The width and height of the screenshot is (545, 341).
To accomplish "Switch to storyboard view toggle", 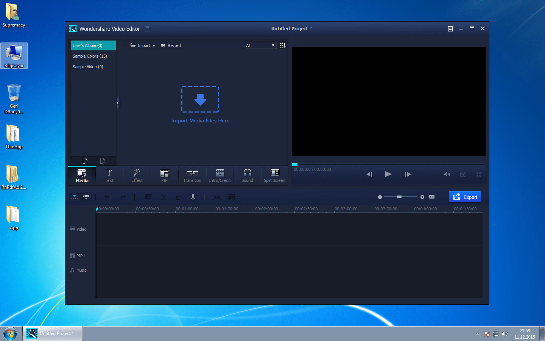I will [x=86, y=197].
